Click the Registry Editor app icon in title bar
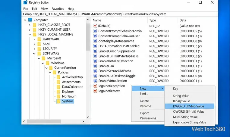 [25, 2]
